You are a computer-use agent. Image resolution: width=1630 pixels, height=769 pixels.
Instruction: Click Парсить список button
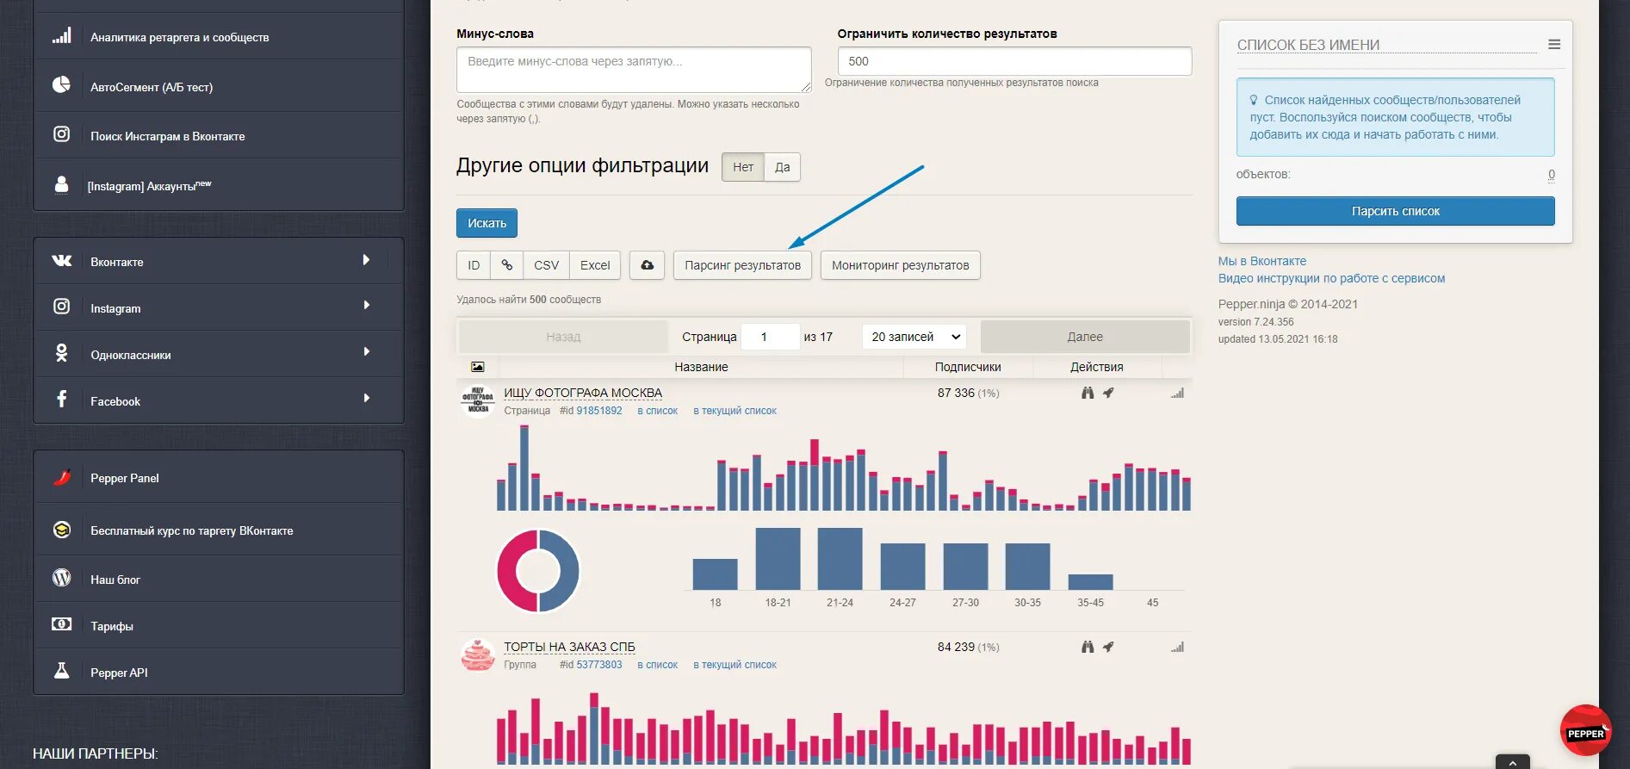tap(1395, 211)
